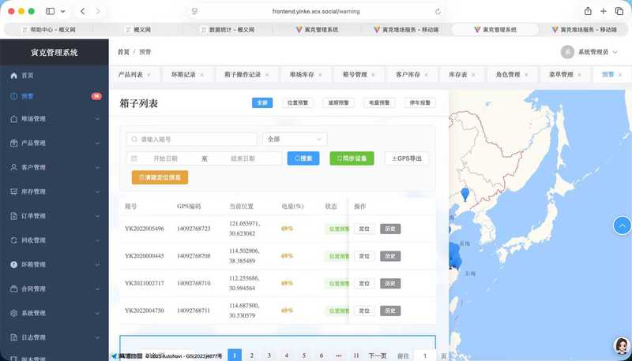Open the 全部 status dropdown
The width and height of the screenshot is (632, 361).
point(294,140)
